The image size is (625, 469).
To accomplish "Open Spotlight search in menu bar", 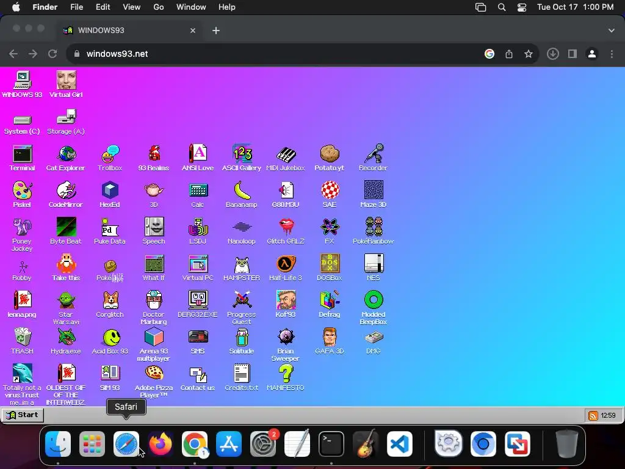I will click(x=502, y=7).
